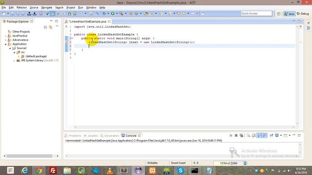Open the Window menu
This screenshot has width=312, height=175.
[x=91, y=8]
